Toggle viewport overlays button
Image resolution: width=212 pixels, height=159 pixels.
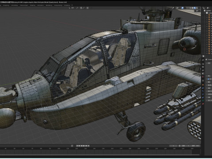(182, 8)
